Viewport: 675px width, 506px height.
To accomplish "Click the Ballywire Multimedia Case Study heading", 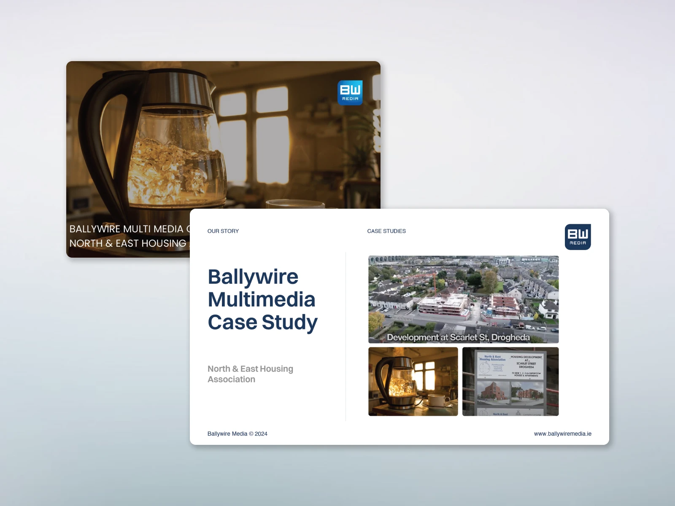I will coord(262,300).
